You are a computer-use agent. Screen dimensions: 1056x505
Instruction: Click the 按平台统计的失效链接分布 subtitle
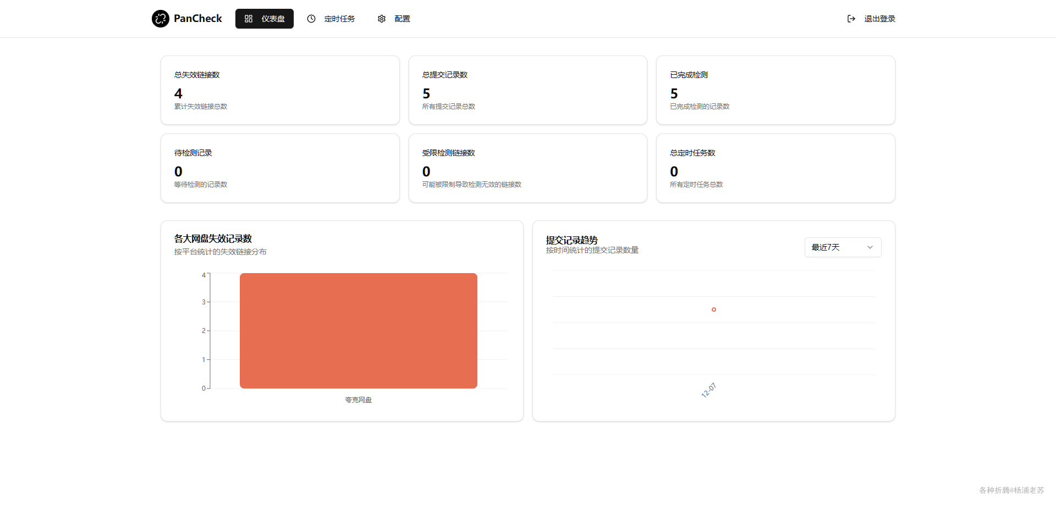tap(221, 252)
